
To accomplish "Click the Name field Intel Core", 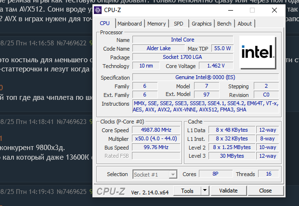I will tap(182, 40).
